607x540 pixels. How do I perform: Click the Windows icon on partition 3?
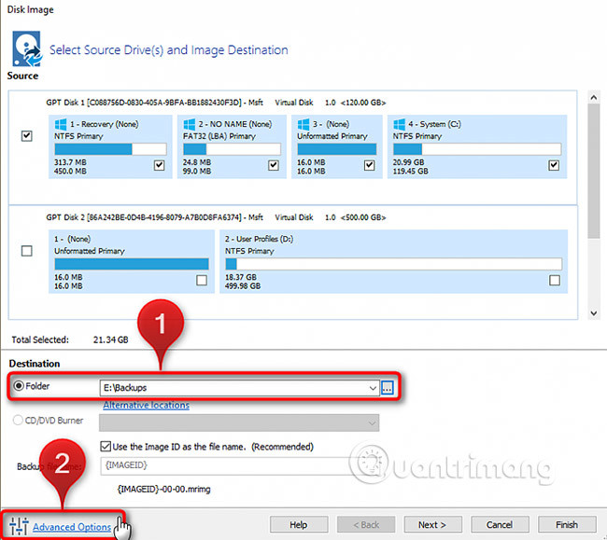(303, 123)
